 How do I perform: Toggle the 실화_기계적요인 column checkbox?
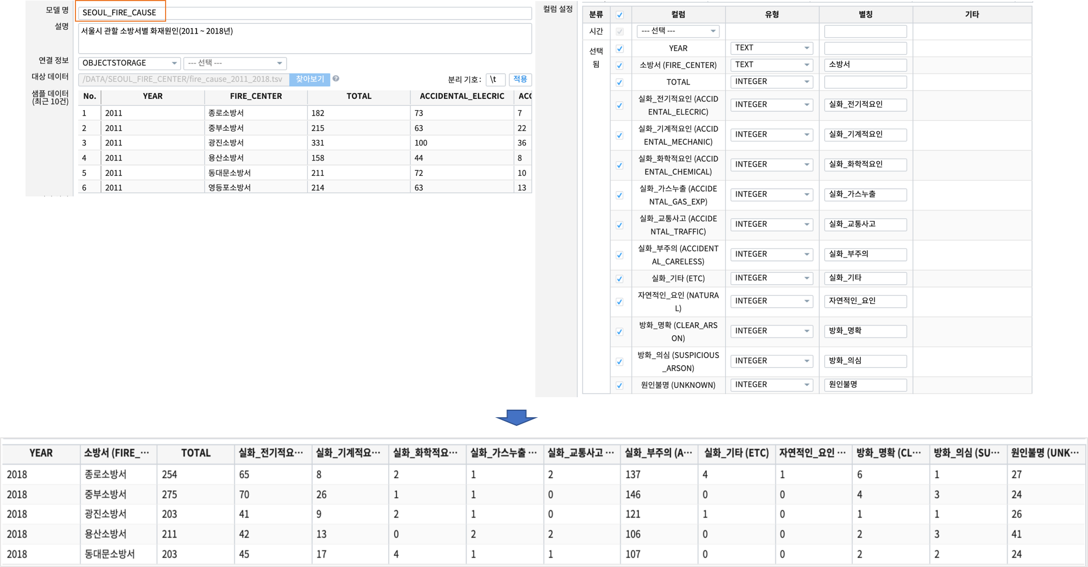pyautogui.click(x=619, y=136)
